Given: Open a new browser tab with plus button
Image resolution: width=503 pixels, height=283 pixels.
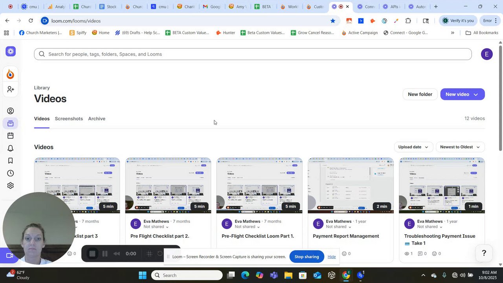Looking at the screenshot, I should (x=436, y=7).
